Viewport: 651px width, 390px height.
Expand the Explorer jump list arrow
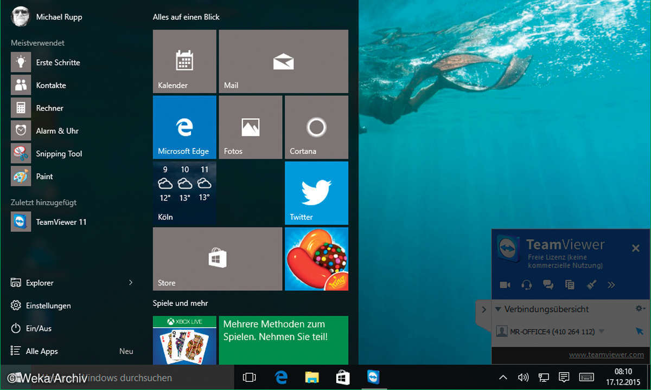(x=131, y=282)
